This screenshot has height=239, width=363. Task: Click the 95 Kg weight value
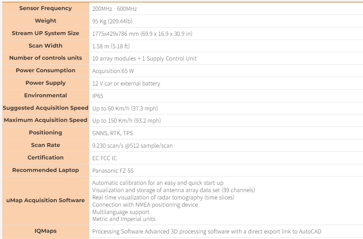112,21
